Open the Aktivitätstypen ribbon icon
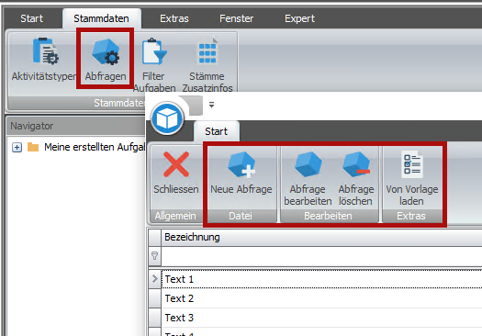 point(45,51)
